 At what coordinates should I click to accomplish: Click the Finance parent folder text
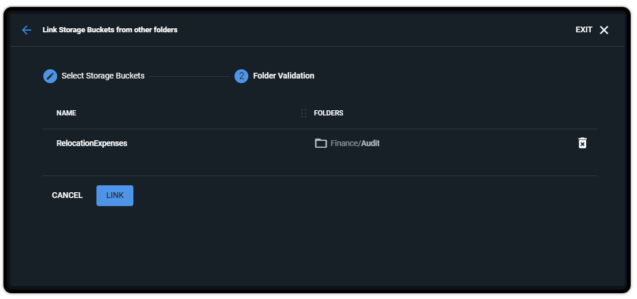point(344,143)
